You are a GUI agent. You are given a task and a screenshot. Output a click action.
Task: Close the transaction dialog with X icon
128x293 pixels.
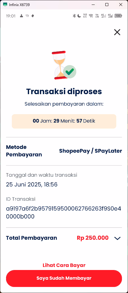point(117,32)
